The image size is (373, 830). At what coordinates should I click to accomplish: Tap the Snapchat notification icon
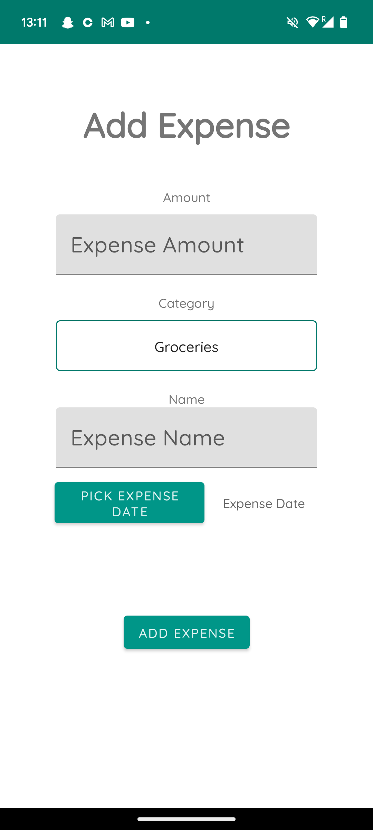67,23
